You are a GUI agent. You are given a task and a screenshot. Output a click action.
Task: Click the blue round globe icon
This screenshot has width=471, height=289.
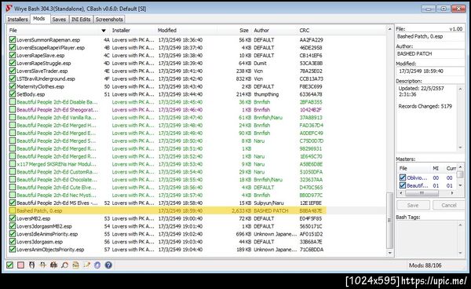tap(97, 265)
